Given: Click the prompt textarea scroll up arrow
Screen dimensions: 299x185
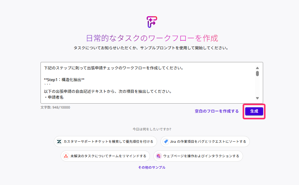Looking at the screenshot, I should coord(258,68).
